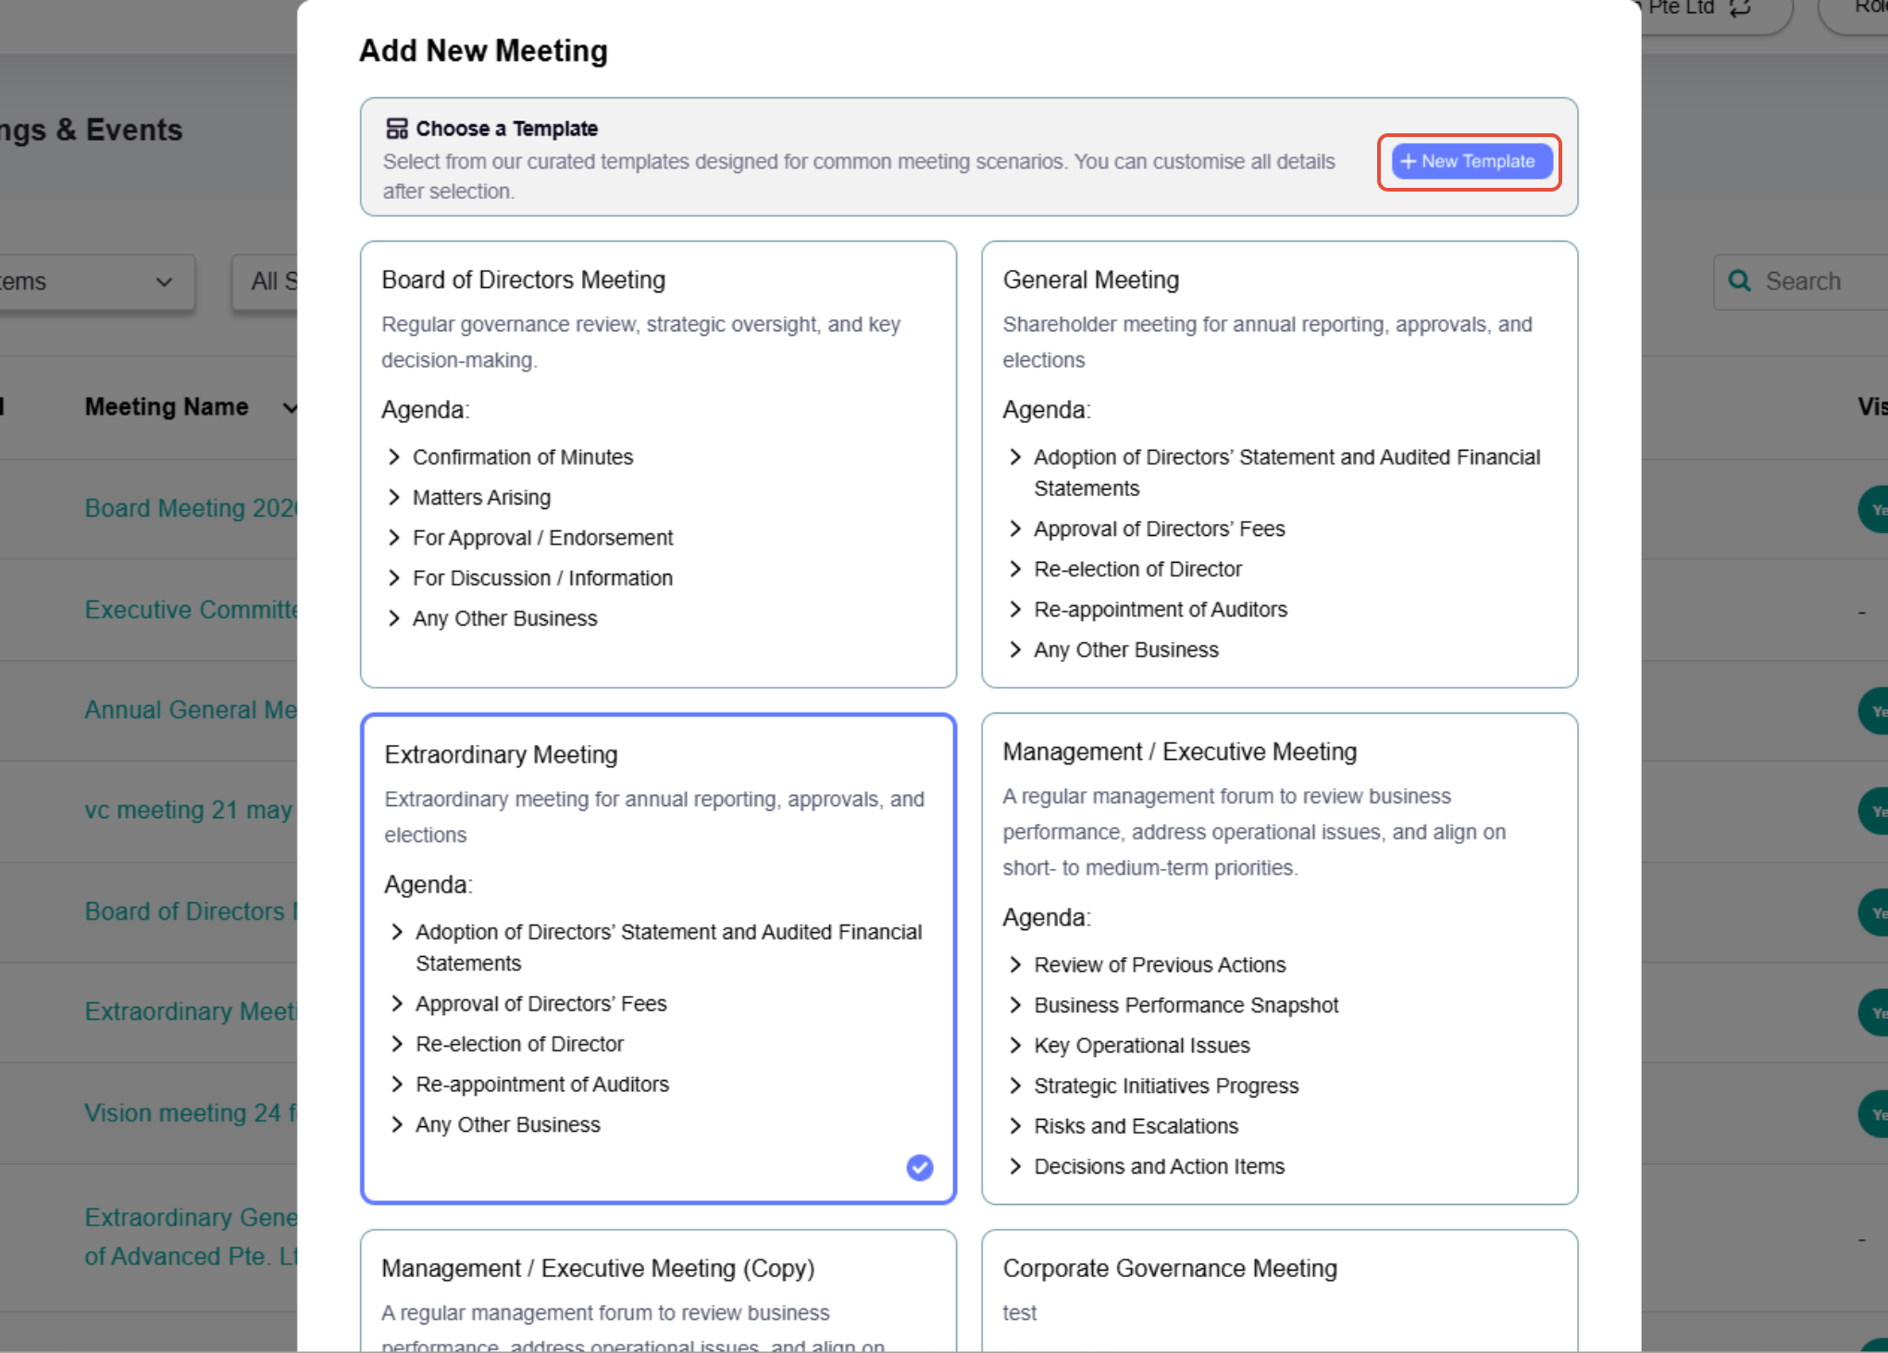
Task: Open the Annual General Meeting link
Action: 191,710
